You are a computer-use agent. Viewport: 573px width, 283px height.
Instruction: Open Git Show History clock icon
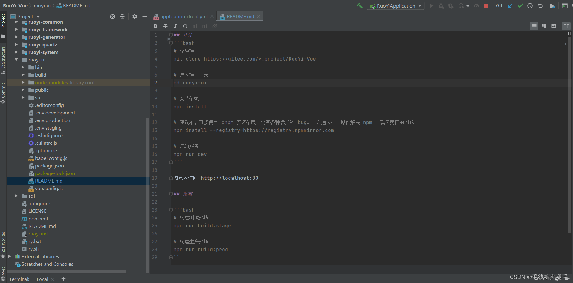[530, 6]
